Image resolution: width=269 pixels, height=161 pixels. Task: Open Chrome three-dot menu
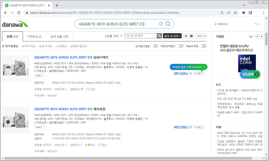click(264, 13)
